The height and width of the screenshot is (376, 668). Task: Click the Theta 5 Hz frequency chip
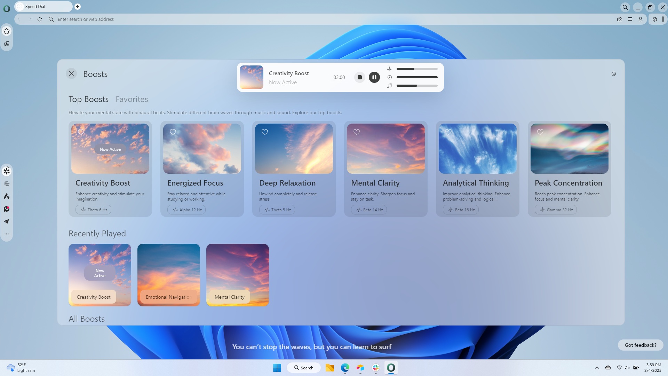click(x=277, y=210)
